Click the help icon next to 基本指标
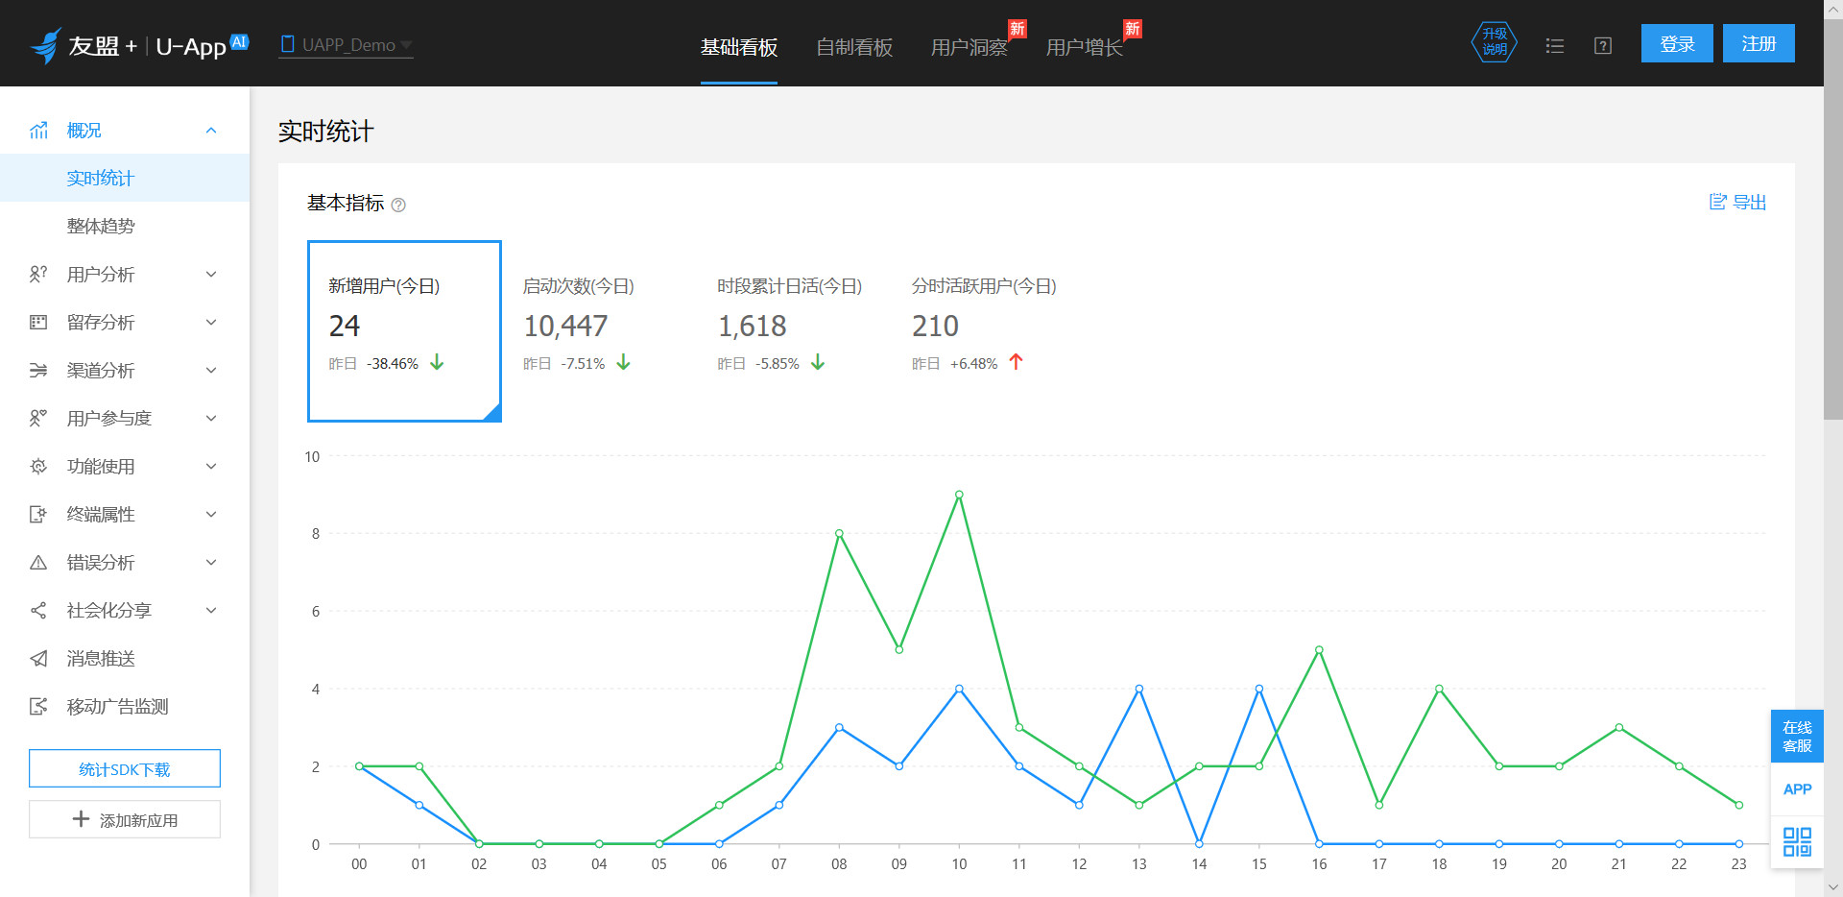 coord(398,205)
